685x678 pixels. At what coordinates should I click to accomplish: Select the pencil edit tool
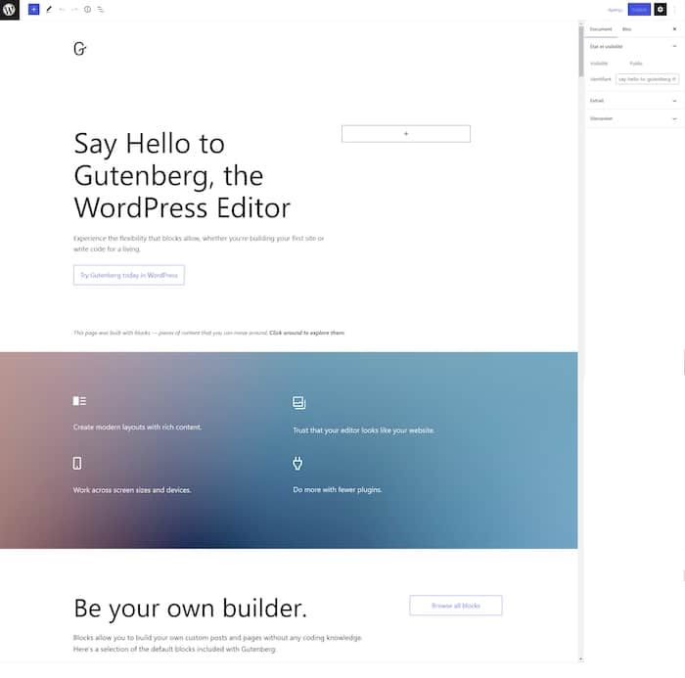pyautogui.click(x=49, y=9)
